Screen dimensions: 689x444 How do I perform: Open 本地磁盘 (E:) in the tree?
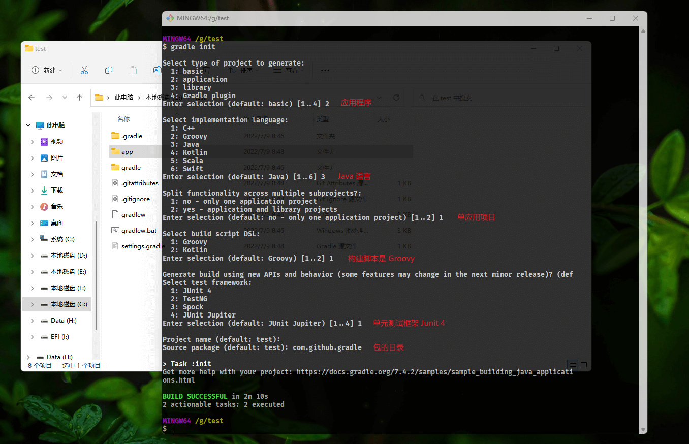tap(69, 272)
